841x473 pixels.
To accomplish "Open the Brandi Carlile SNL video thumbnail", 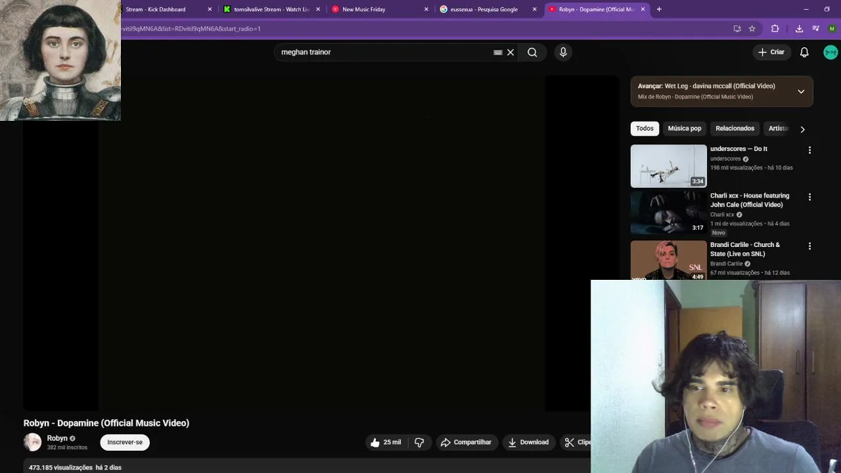I will coord(668,260).
